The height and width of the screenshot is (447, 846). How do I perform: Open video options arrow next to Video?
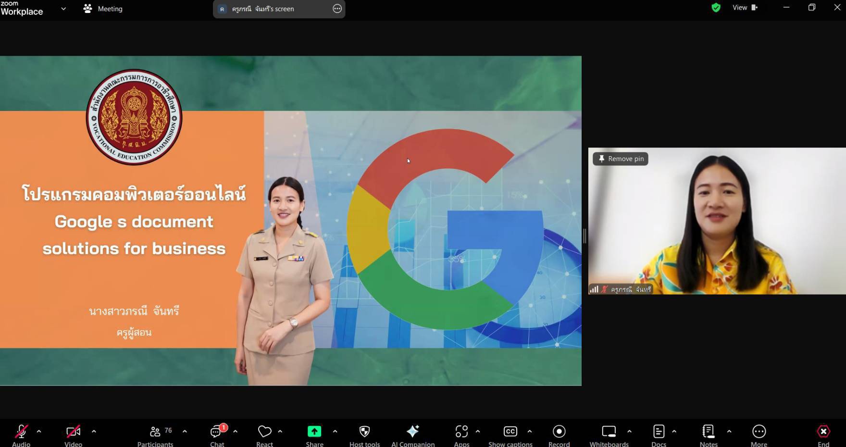(94, 432)
